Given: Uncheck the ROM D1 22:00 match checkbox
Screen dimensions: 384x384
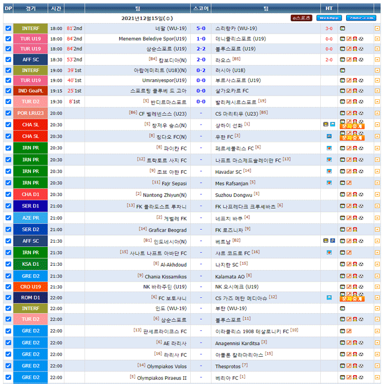Looking at the screenshot, I should [8, 298].
